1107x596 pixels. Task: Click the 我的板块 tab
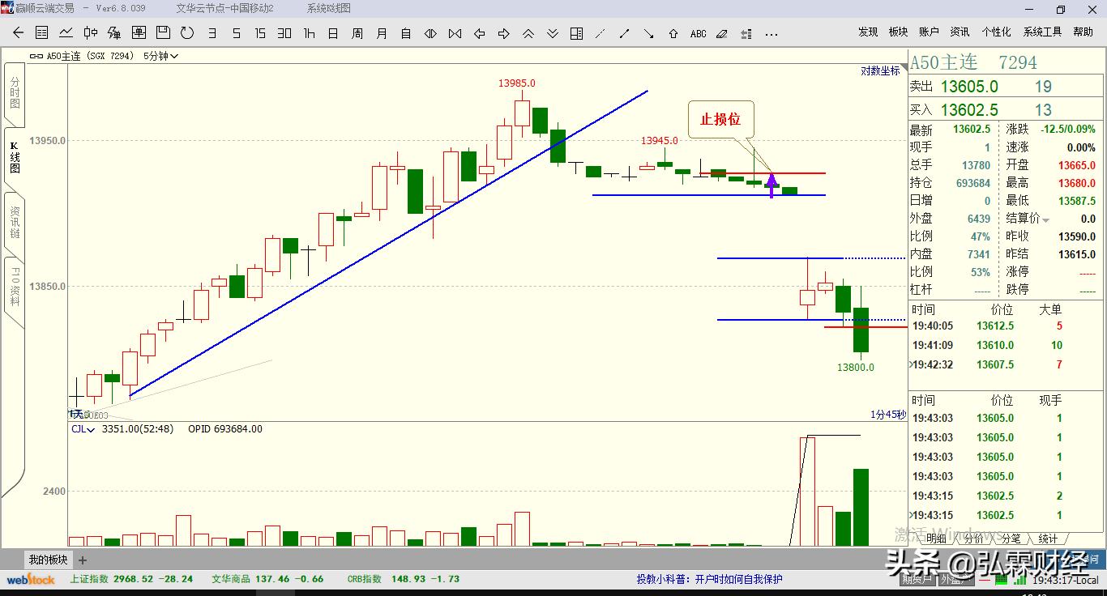[x=49, y=560]
